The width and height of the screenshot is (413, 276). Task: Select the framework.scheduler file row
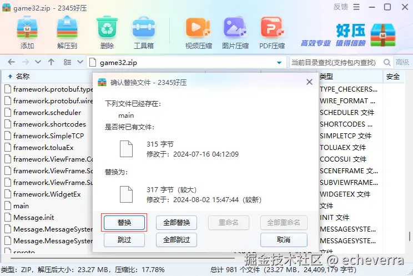(x=48, y=113)
